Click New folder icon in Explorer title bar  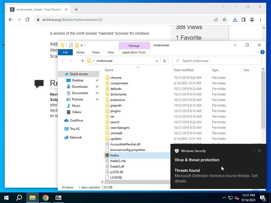pyautogui.click(x=77, y=45)
